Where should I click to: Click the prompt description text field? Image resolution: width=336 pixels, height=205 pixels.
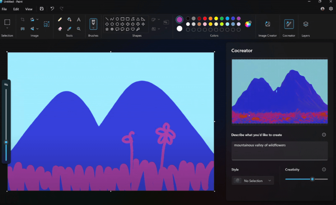(279, 151)
